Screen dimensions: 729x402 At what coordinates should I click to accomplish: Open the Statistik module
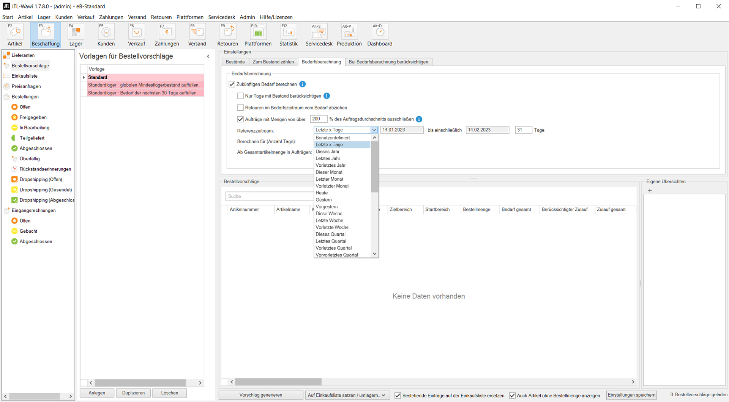288,34
